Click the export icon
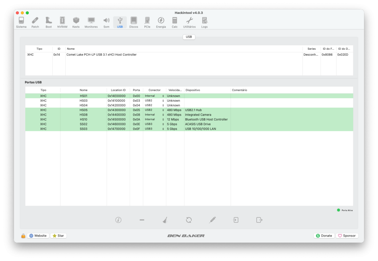Viewport: 378px width, 261px height. 259,220
